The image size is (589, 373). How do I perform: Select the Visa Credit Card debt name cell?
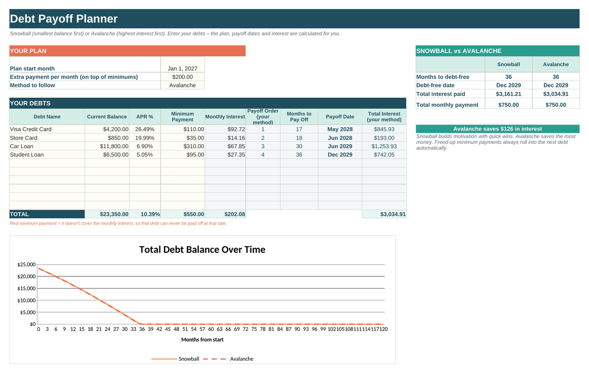click(47, 130)
